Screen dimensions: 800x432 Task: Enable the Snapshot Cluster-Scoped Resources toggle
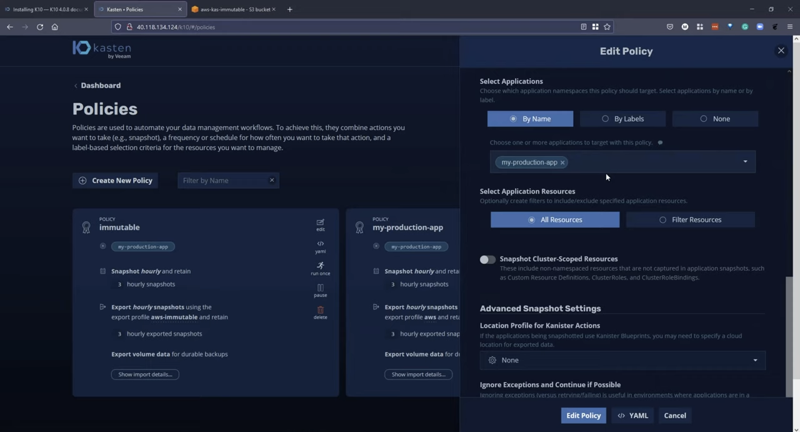(487, 259)
